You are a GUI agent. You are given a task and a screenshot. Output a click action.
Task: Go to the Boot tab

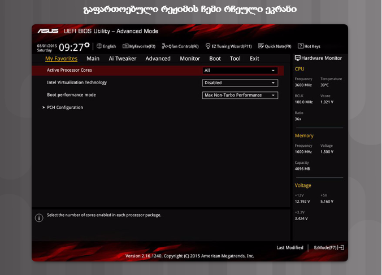(215, 58)
